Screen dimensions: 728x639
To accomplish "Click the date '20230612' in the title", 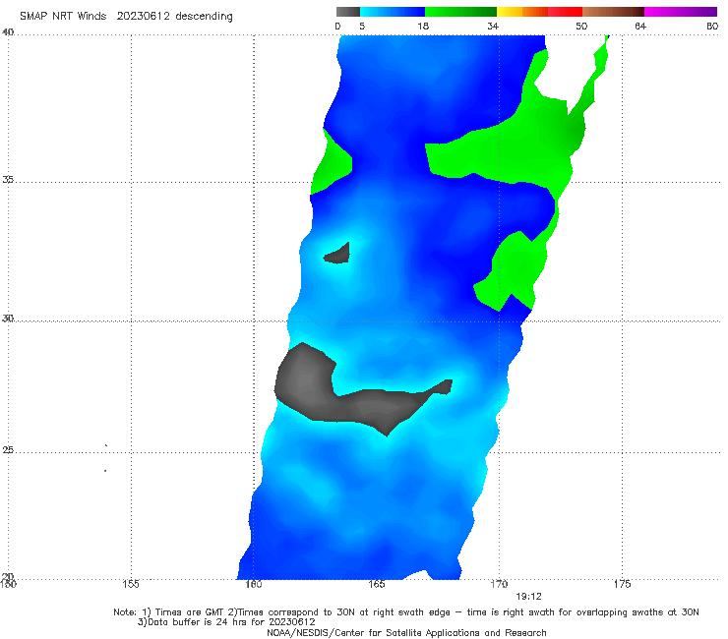I will point(143,16).
